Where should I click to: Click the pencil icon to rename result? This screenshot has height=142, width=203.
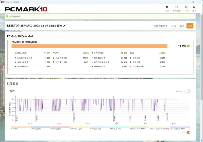(x=64, y=25)
